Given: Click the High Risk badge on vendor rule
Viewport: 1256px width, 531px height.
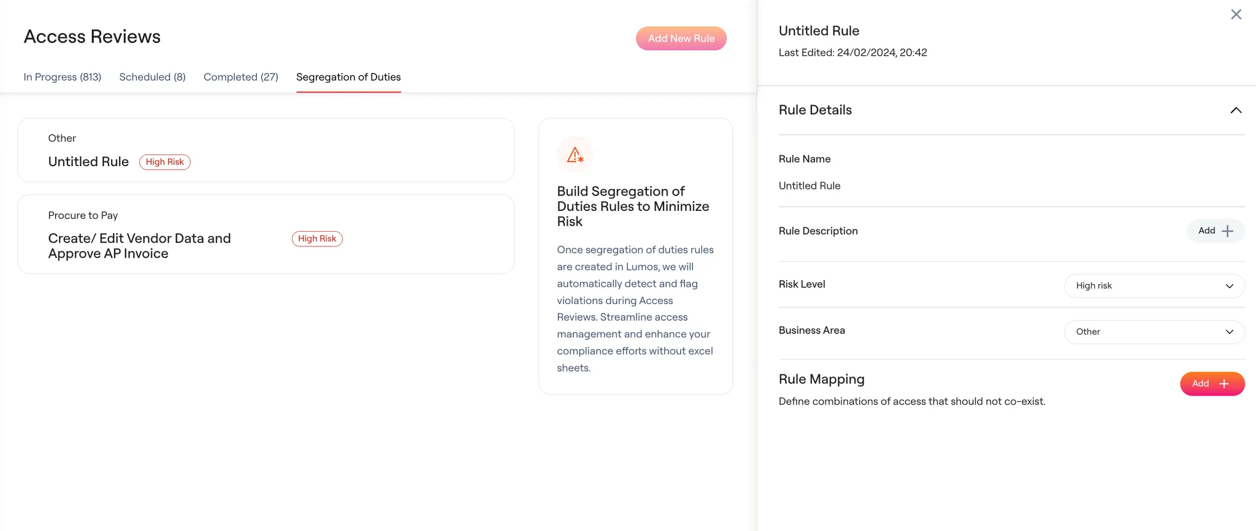Looking at the screenshot, I should click(317, 239).
